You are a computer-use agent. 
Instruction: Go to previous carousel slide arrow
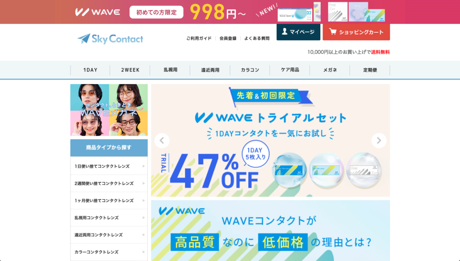(x=162, y=141)
